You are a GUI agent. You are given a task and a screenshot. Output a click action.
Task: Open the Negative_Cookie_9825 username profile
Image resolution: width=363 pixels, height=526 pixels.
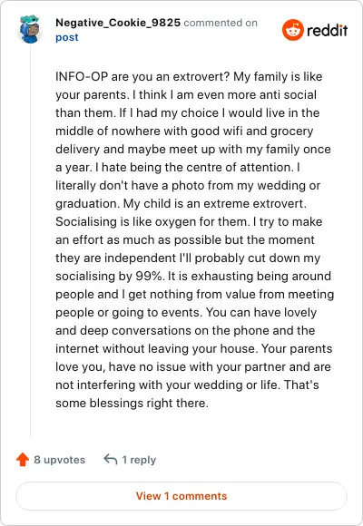(118, 23)
